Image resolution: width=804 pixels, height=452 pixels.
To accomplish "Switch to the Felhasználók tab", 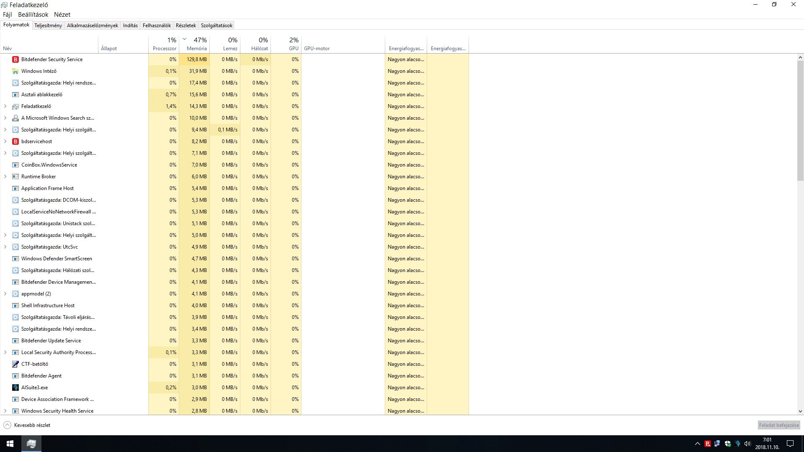I will (x=157, y=26).
